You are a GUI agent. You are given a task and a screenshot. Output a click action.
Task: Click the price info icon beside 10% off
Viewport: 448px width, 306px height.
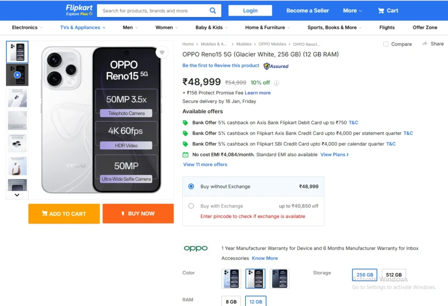pyautogui.click(x=276, y=83)
